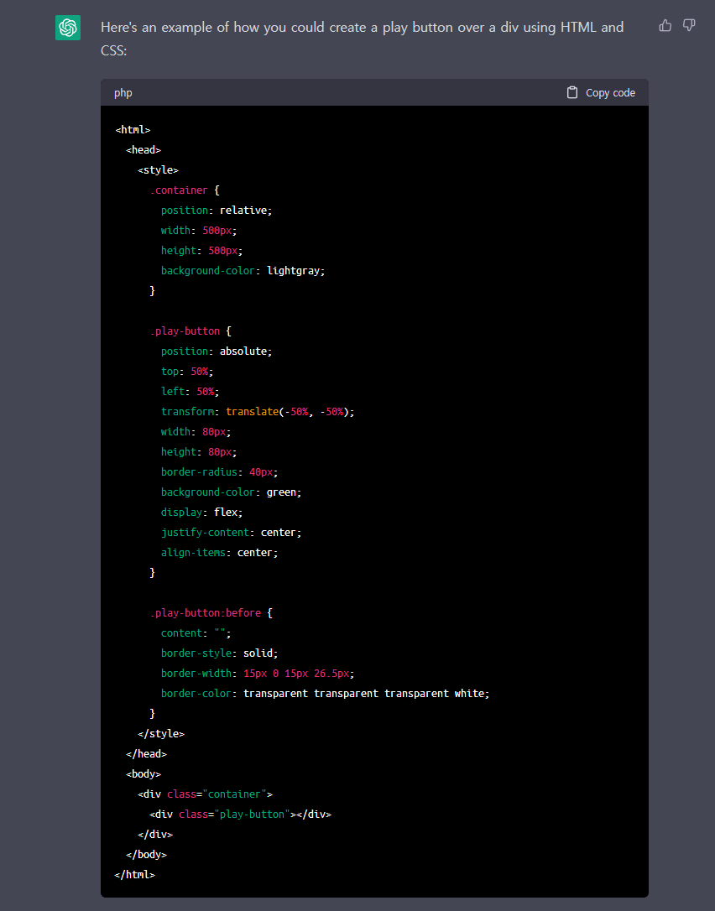Click the closing </head> tag line
Image resolution: width=715 pixels, height=911 pixels.
coord(147,754)
